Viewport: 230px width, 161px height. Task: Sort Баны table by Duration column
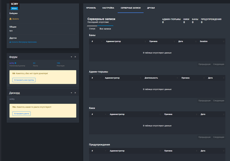(212, 41)
